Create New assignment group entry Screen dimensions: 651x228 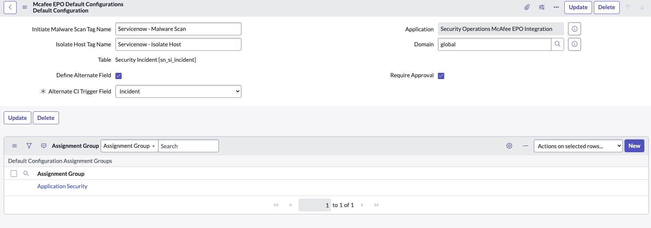tap(634, 146)
